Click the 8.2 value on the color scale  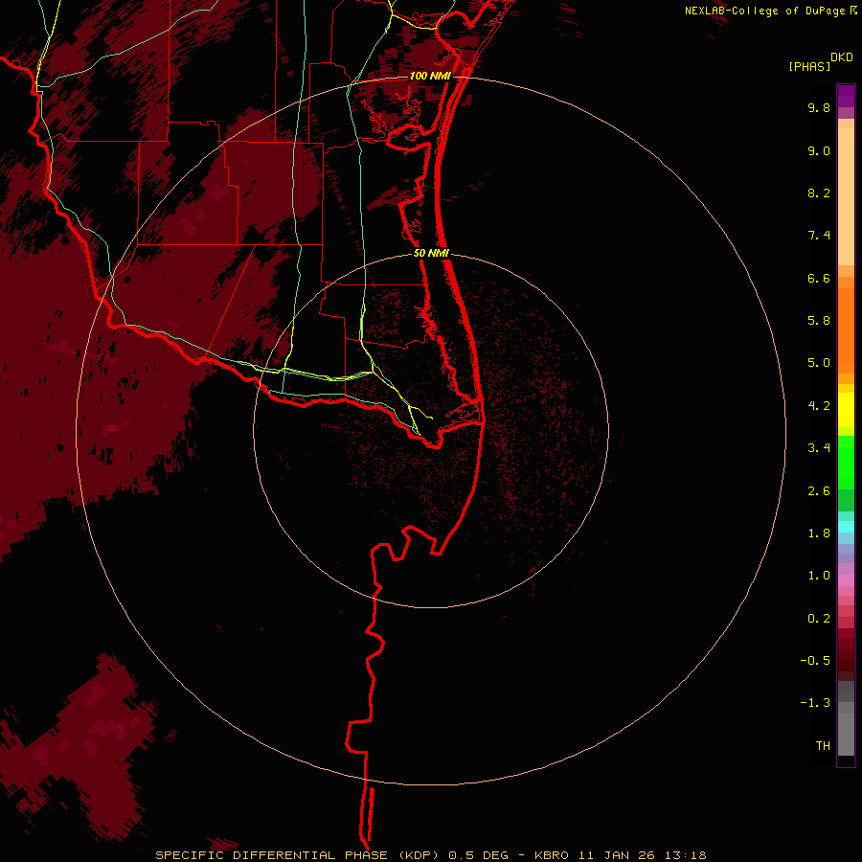click(819, 193)
